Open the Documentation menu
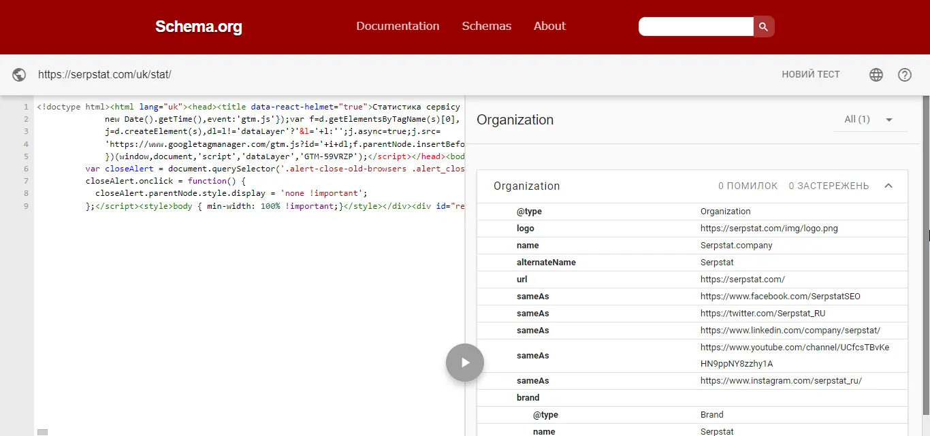Screen dimensions: 930x436 click(398, 26)
